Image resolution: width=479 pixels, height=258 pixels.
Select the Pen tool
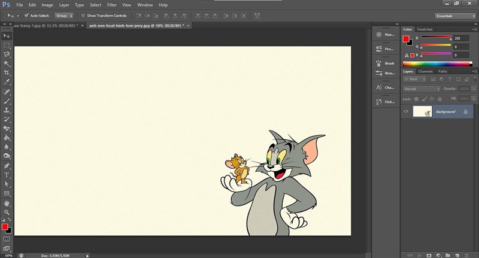[7, 166]
